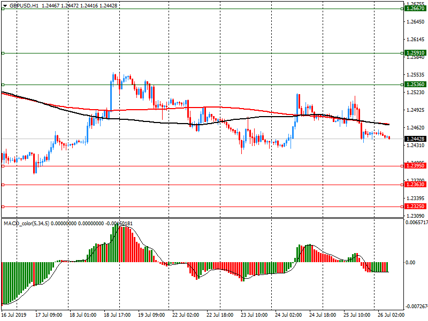
Task: Click the MACD_color(5,34,5) indicator label
Action: [26, 224]
